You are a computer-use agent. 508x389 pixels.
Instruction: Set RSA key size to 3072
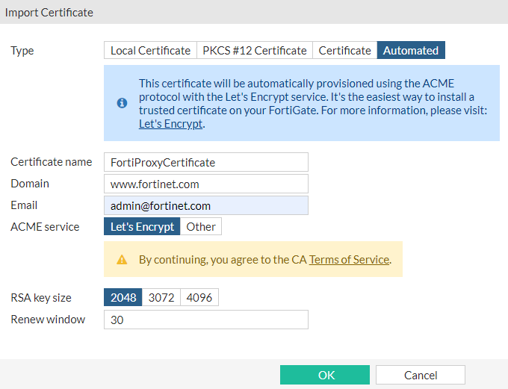click(161, 298)
